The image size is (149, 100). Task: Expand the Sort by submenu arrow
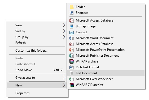(x=64, y=31)
